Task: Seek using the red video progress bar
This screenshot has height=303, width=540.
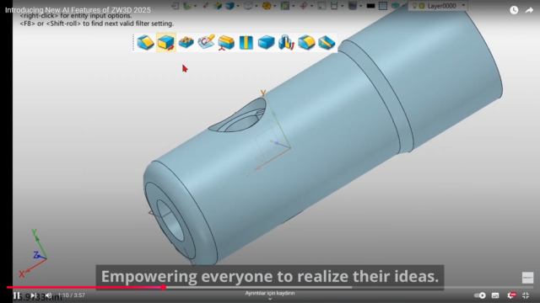Action: [x=84, y=287]
